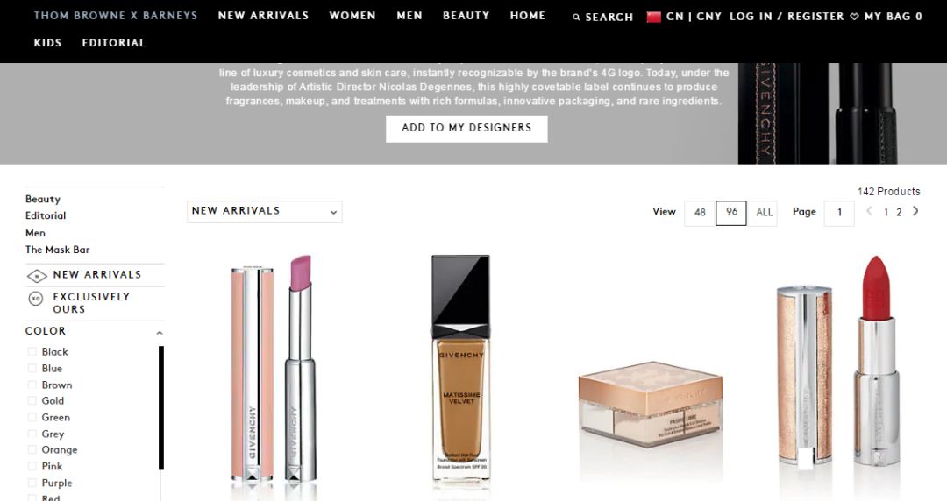
Task: Open the Beauty menu in top navigation
Action: [x=466, y=16]
